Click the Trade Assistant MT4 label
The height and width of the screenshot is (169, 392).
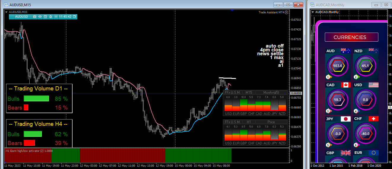[x=271, y=12]
